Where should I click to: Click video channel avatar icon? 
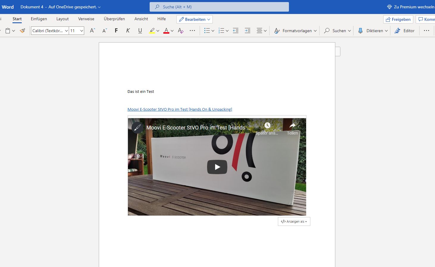point(137,127)
